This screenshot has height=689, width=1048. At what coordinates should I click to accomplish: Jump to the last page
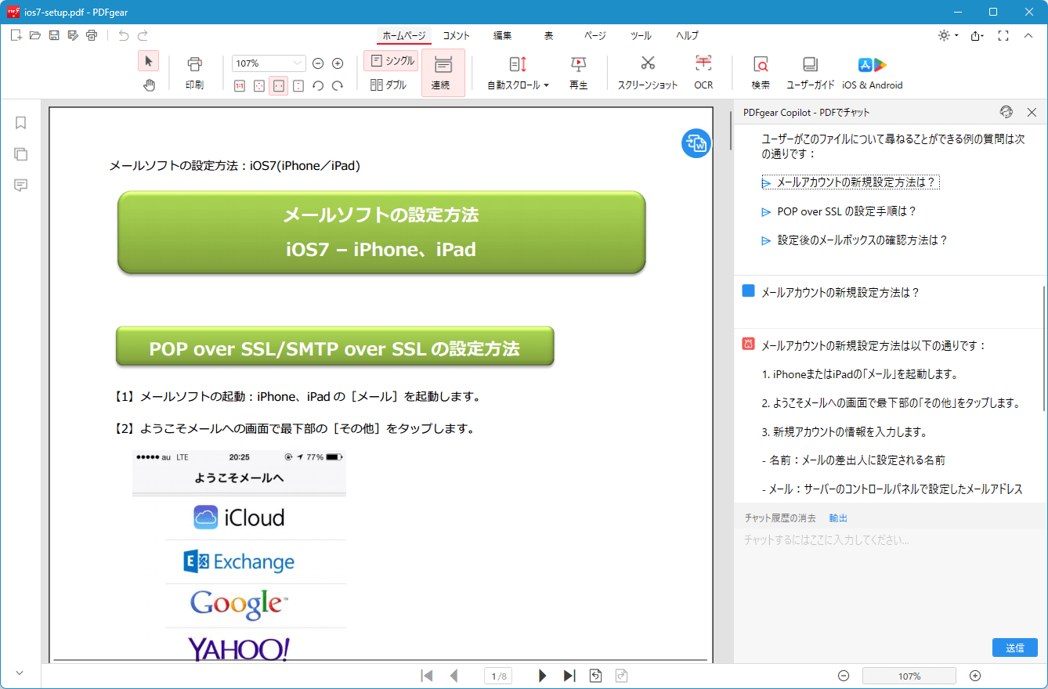(569, 676)
